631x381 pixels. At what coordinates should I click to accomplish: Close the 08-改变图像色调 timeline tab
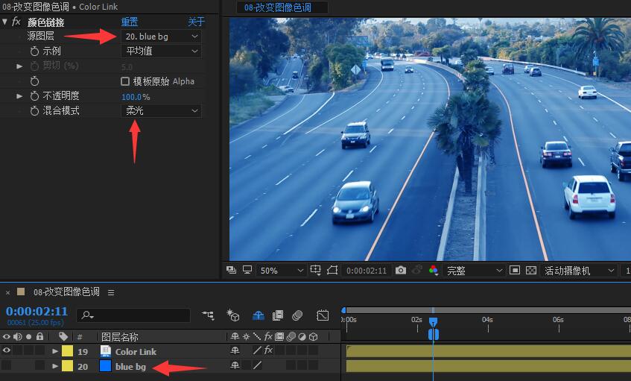(7, 292)
